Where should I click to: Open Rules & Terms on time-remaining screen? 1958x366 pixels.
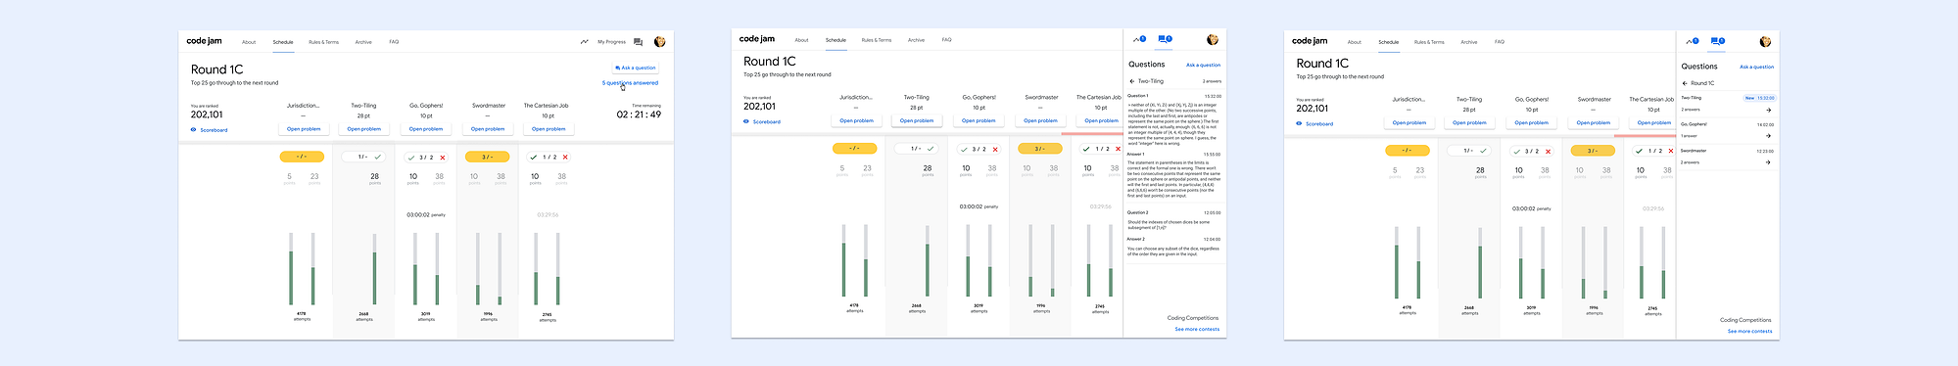coord(323,42)
